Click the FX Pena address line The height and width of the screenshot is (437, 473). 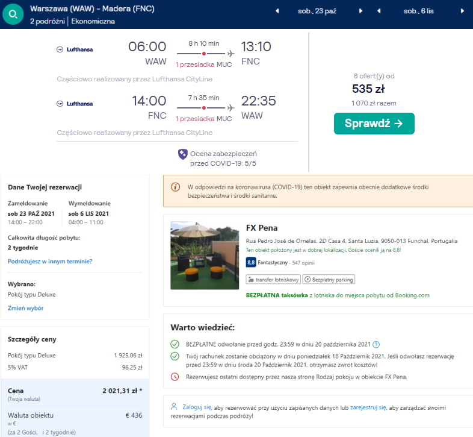pos(351,241)
